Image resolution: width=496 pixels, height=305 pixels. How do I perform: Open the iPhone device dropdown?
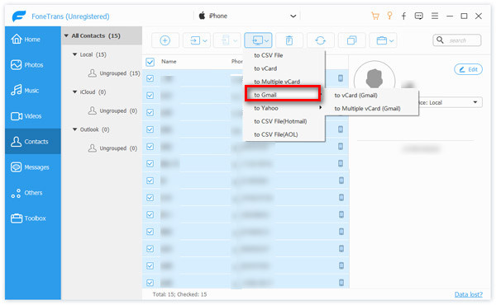tap(247, 16)
